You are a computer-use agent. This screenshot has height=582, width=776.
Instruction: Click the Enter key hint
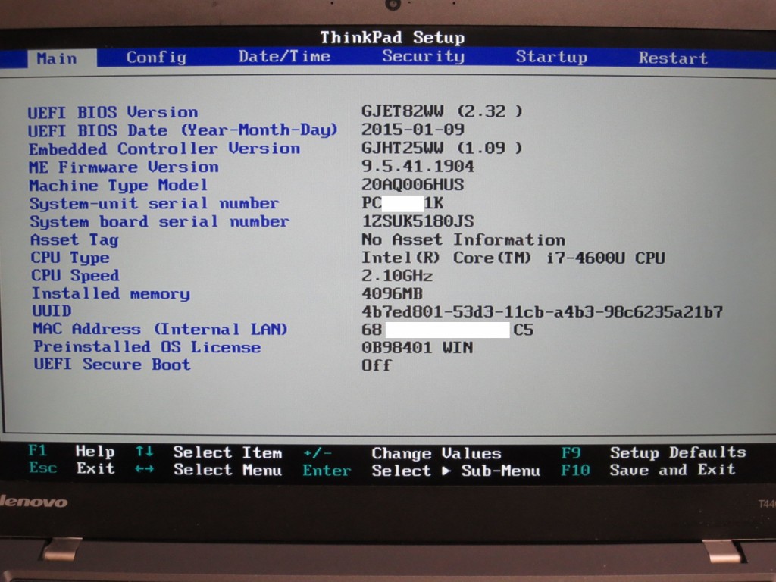click(x=327, y=470)
